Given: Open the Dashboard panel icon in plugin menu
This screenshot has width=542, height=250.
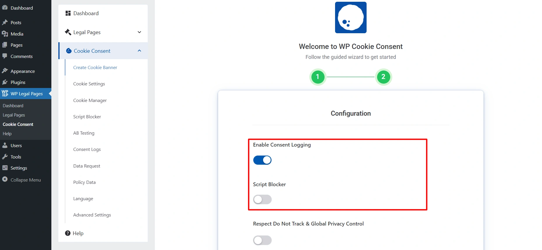Looking at the screenshot, I should [67, 13].
